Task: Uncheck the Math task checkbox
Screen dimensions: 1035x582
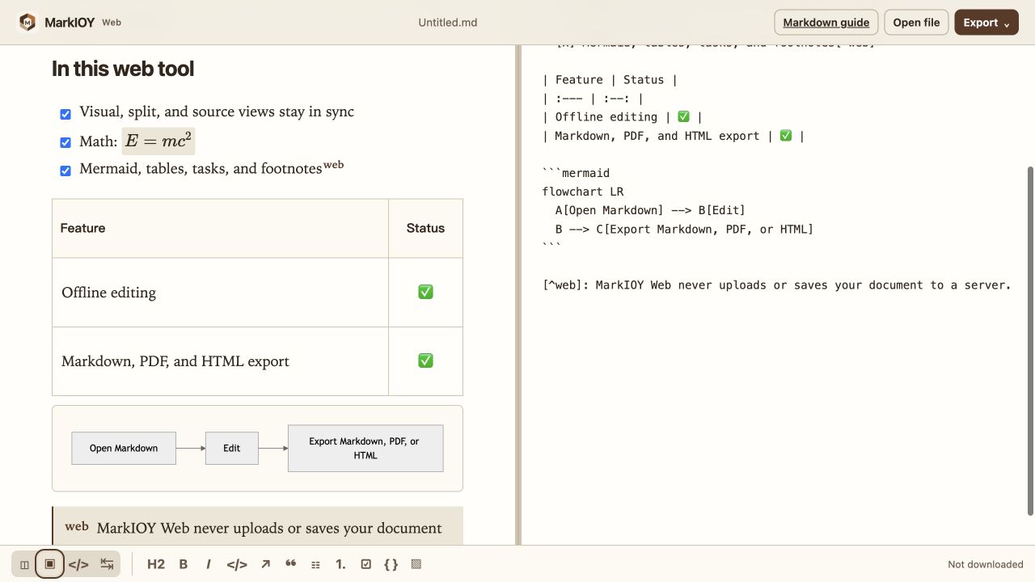Action: [x=65, y=142]
